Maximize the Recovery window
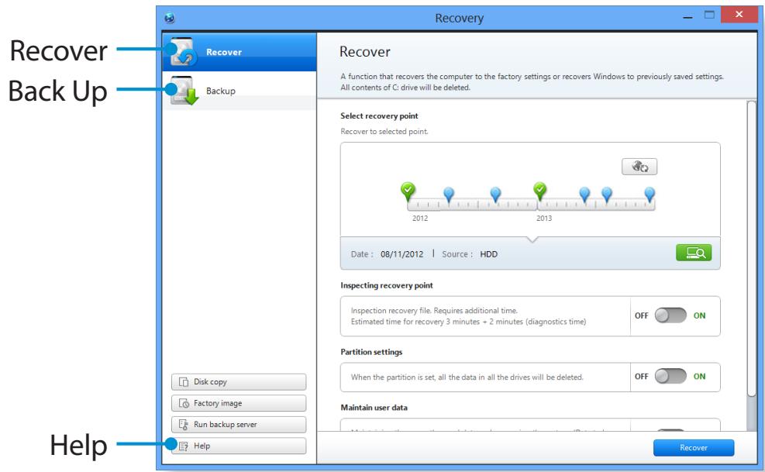This screenshot has width=765, height=472. coord(709,16)
